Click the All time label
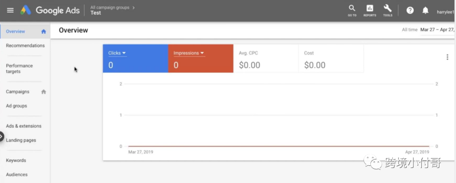The height and width of the screenshot is (183, 456). [410, 30]
